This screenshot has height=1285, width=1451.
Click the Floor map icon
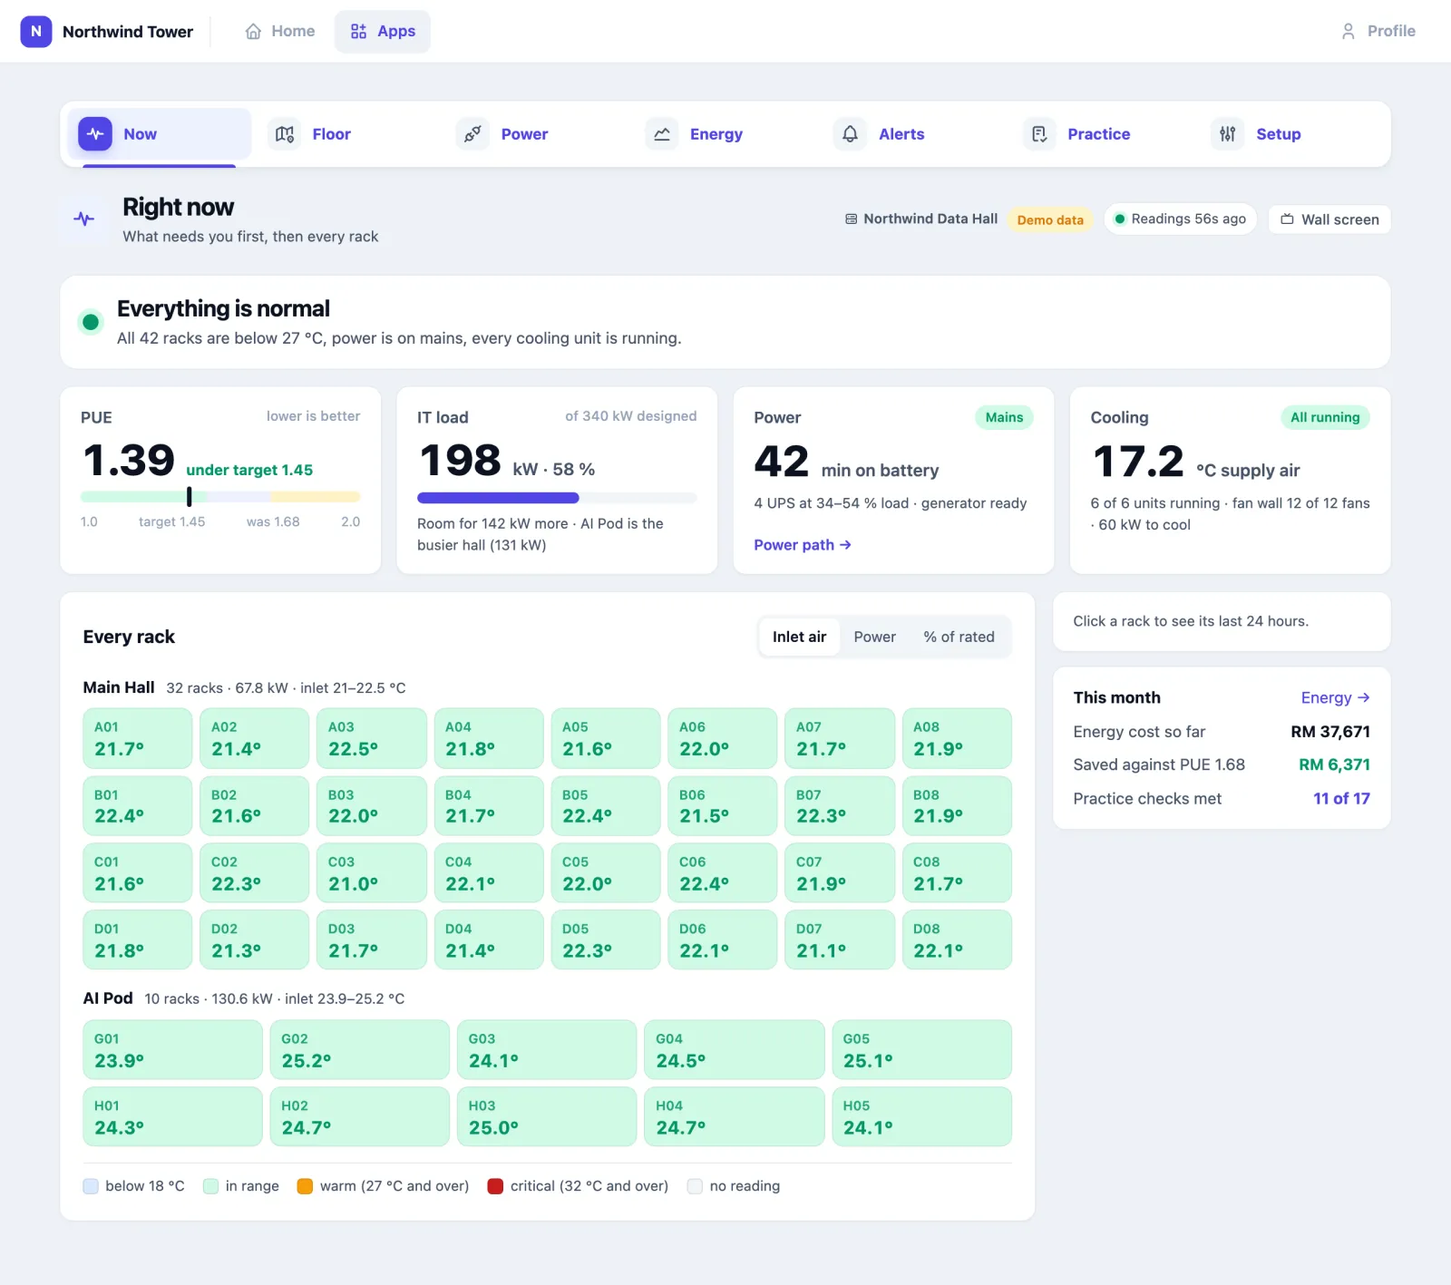(285, 134)
